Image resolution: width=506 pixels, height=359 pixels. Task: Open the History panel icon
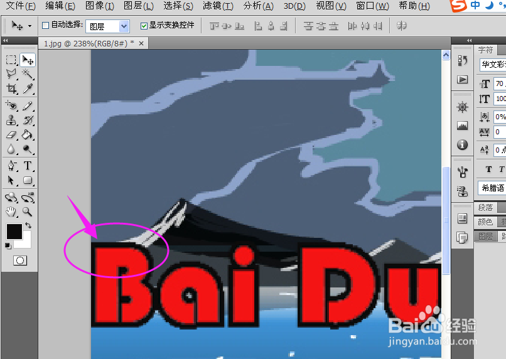pyautogui.click(x=463, y=60)
